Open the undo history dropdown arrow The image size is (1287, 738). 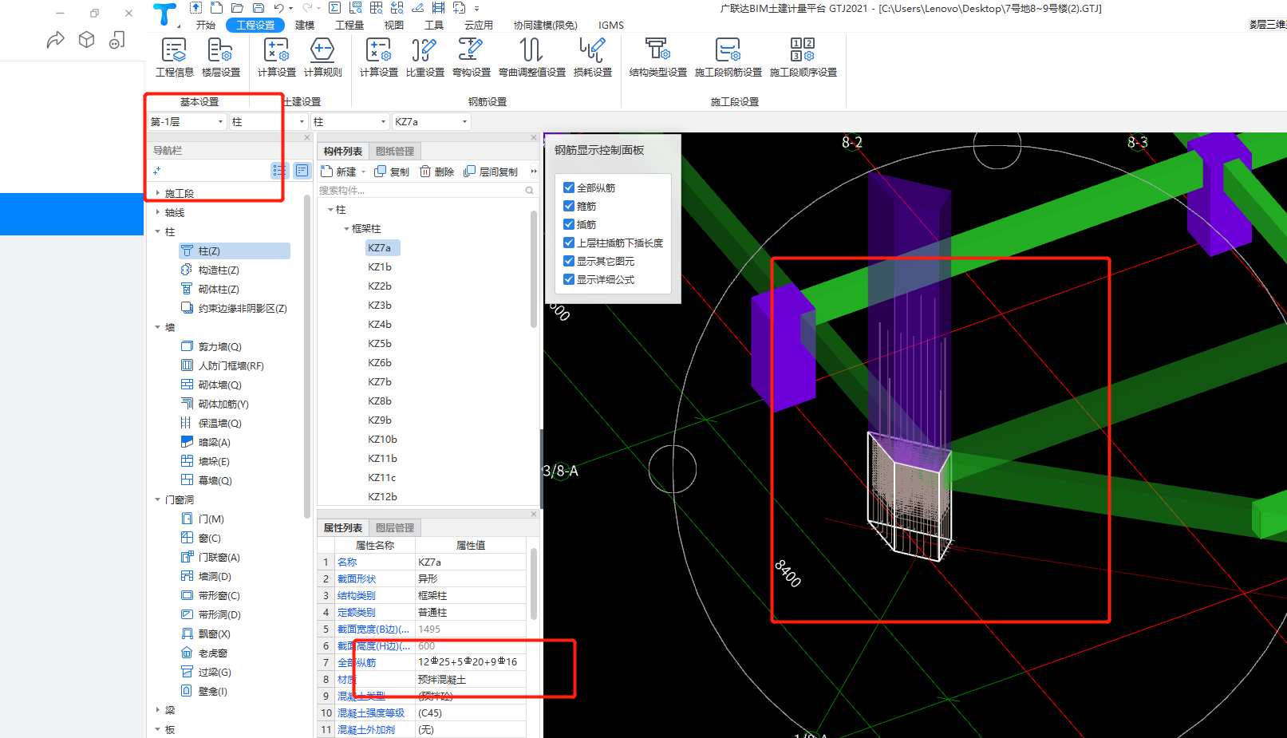(x=290, y=9)
